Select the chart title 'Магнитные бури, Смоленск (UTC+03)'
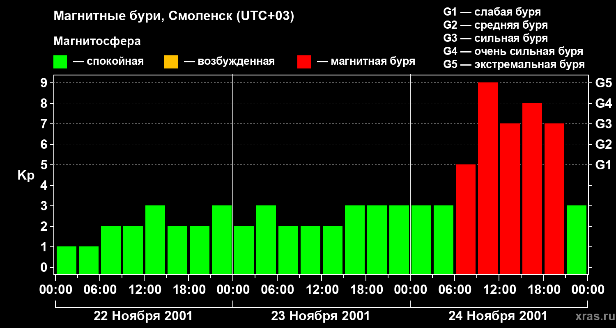The width and height of the screenshot is (616, 328). coord(174,16)
